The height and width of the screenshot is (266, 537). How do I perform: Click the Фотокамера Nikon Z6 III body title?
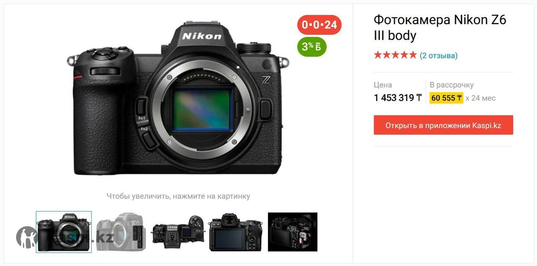pos(440,28)
